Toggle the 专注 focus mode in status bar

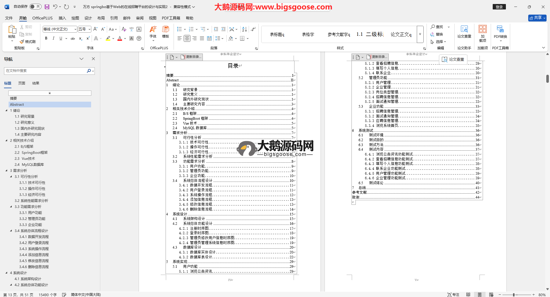453,295
